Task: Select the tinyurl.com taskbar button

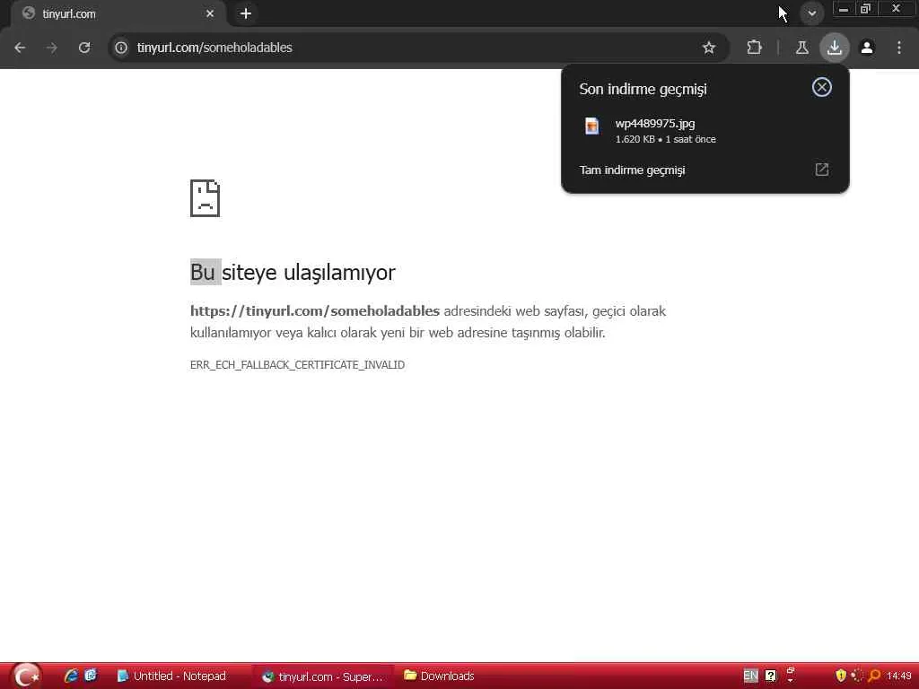Action: coord(321,676)
